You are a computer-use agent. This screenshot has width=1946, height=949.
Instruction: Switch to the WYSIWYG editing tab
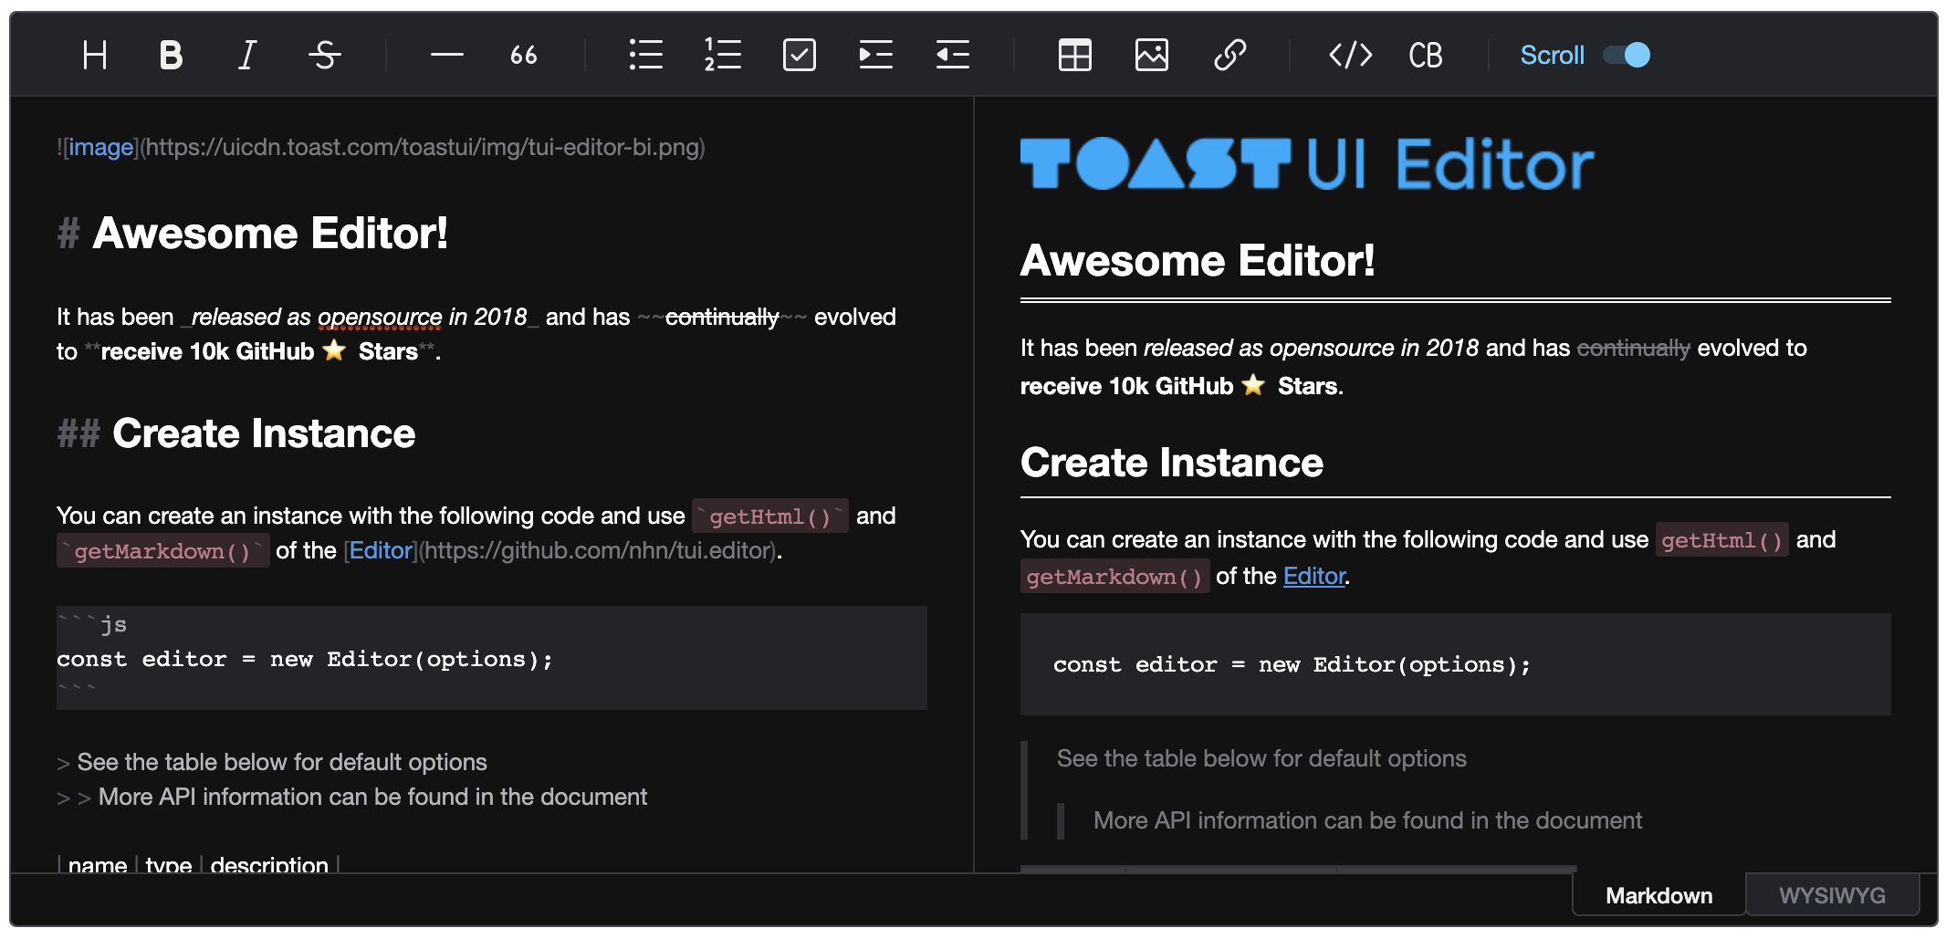tap(1831, 895)
